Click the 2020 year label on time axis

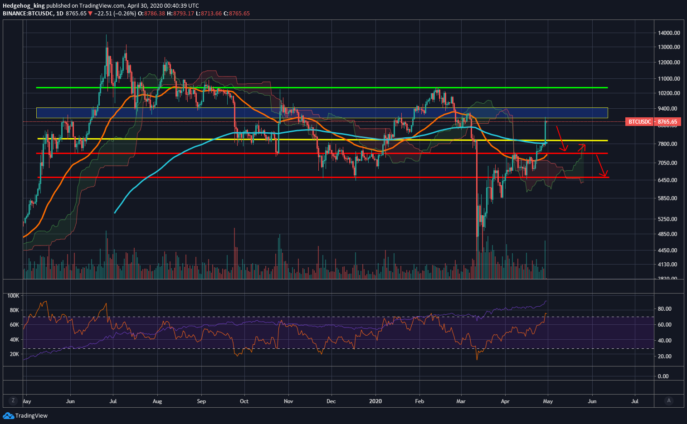[376, 401]
